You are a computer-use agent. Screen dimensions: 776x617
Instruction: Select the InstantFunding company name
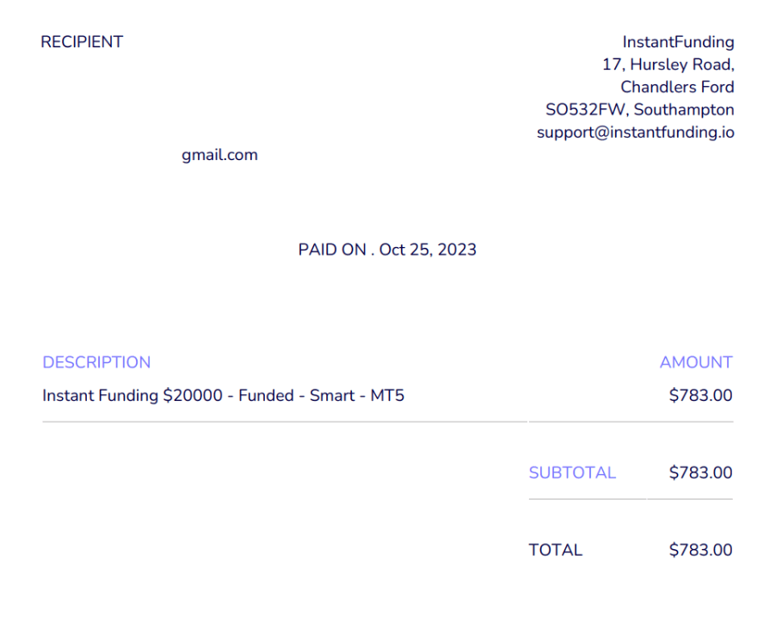pos(678,42)
